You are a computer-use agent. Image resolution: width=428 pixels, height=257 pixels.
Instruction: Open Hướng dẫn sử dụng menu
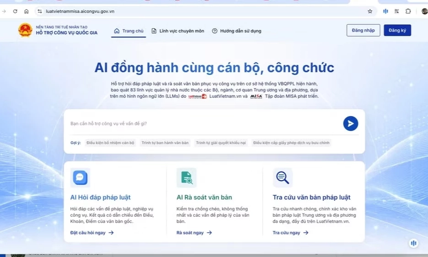(237, 31)
